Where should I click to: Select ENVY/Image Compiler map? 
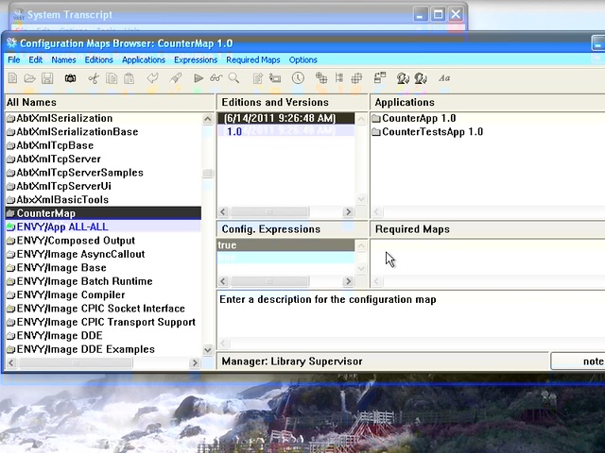pos(103,294)
